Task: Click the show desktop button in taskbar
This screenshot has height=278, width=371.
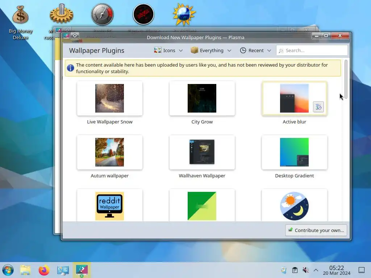Action: tap(361, 270)
